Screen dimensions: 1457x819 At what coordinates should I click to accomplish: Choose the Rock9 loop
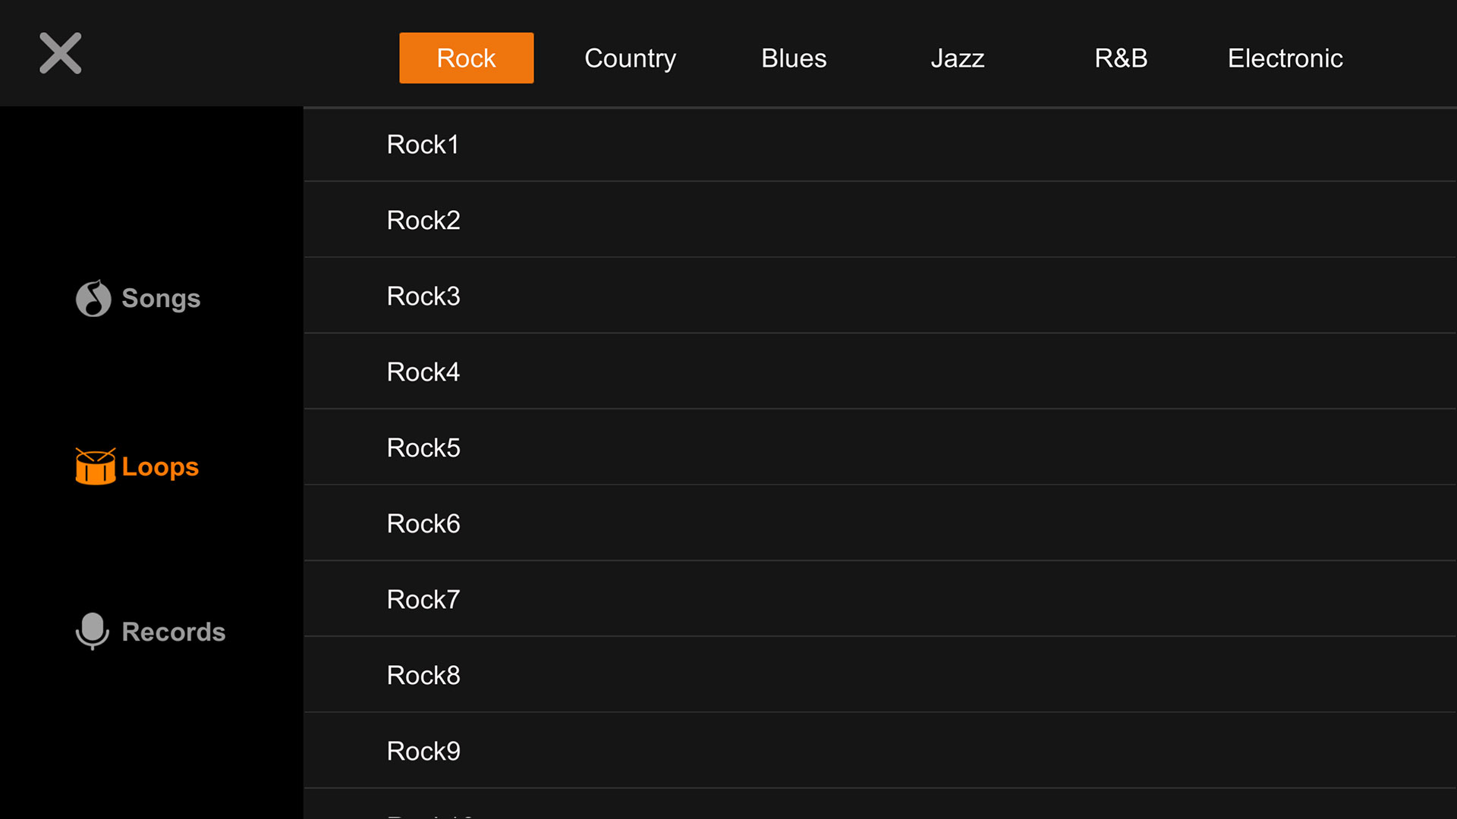click(x=423, y=751)
